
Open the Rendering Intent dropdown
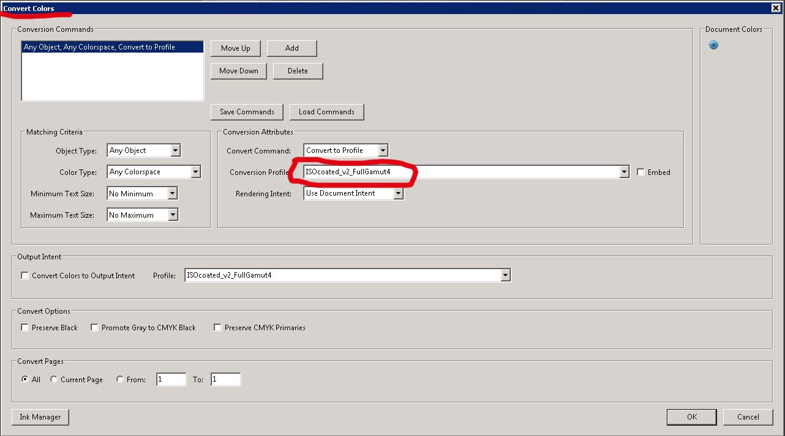[398, 193]
